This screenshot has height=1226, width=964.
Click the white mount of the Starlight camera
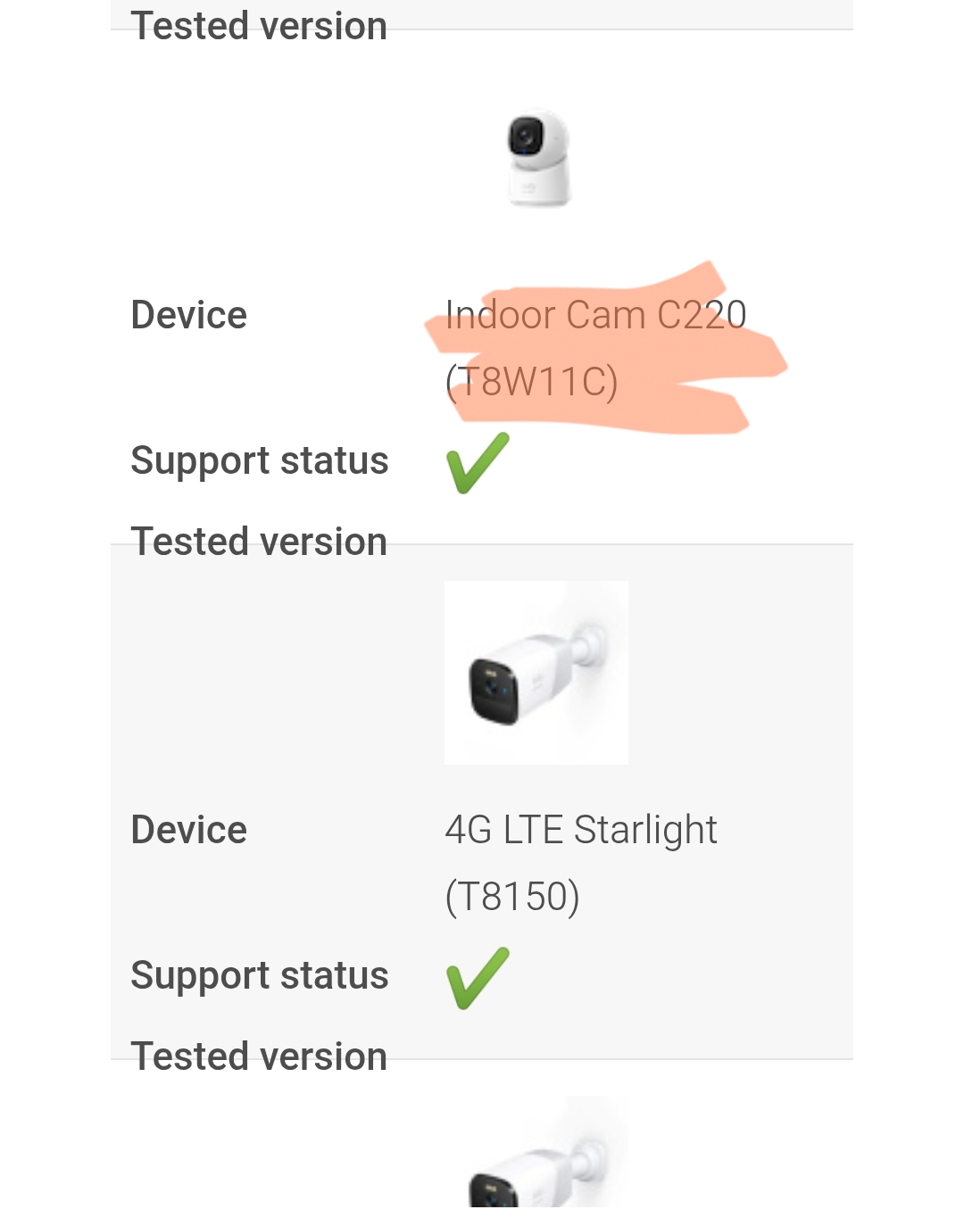pyautogui.click(x=591, y=644)
